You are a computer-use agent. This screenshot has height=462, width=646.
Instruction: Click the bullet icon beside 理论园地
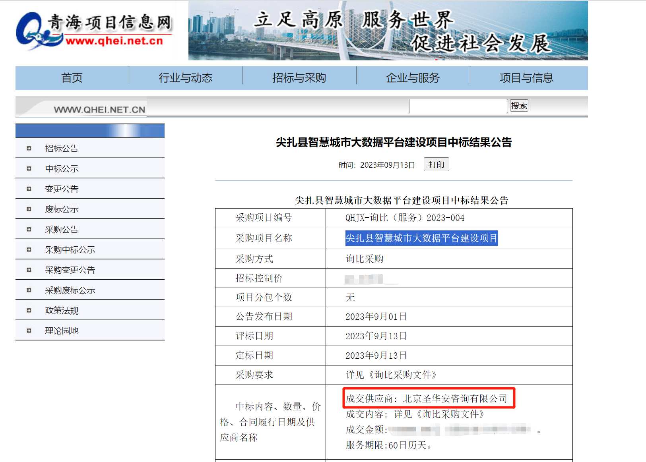[x=29, y=331]
